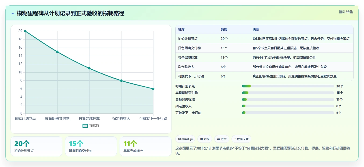Click the chart data point at value 8
This screenshot has height=167, width=364.
121,81
